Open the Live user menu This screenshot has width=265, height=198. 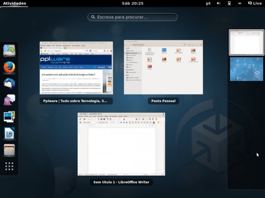(x=255, y=4)
